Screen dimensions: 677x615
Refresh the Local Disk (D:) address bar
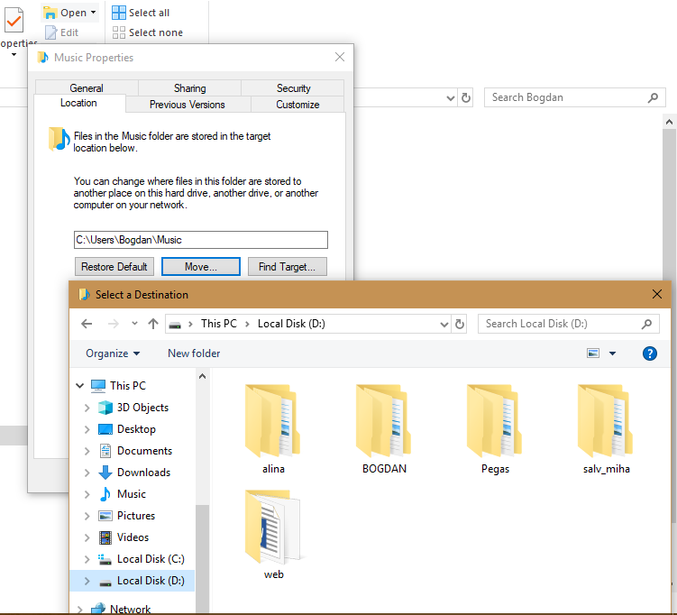[x=460, y=324]
